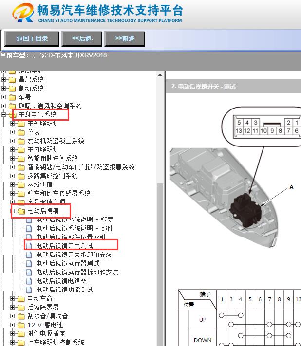Expand the 12 V 蓄电池 node

click(x=12, y=325)
